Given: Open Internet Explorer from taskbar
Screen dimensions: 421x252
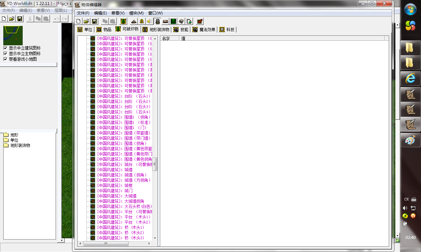Looking at the screenshot, I should (410, 78).
